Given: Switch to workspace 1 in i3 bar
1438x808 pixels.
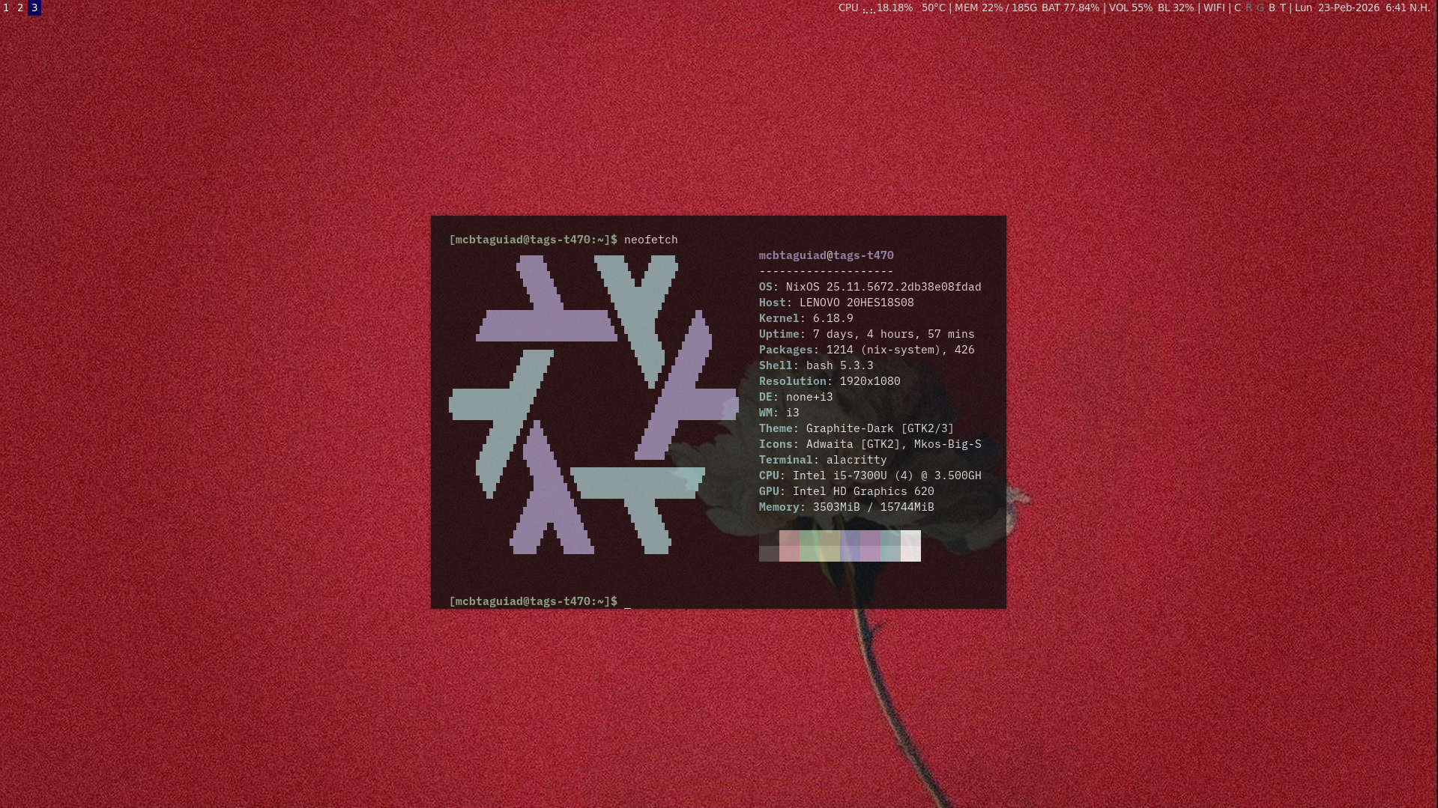Looking at the screenshot, I should (x=6, y=7).
